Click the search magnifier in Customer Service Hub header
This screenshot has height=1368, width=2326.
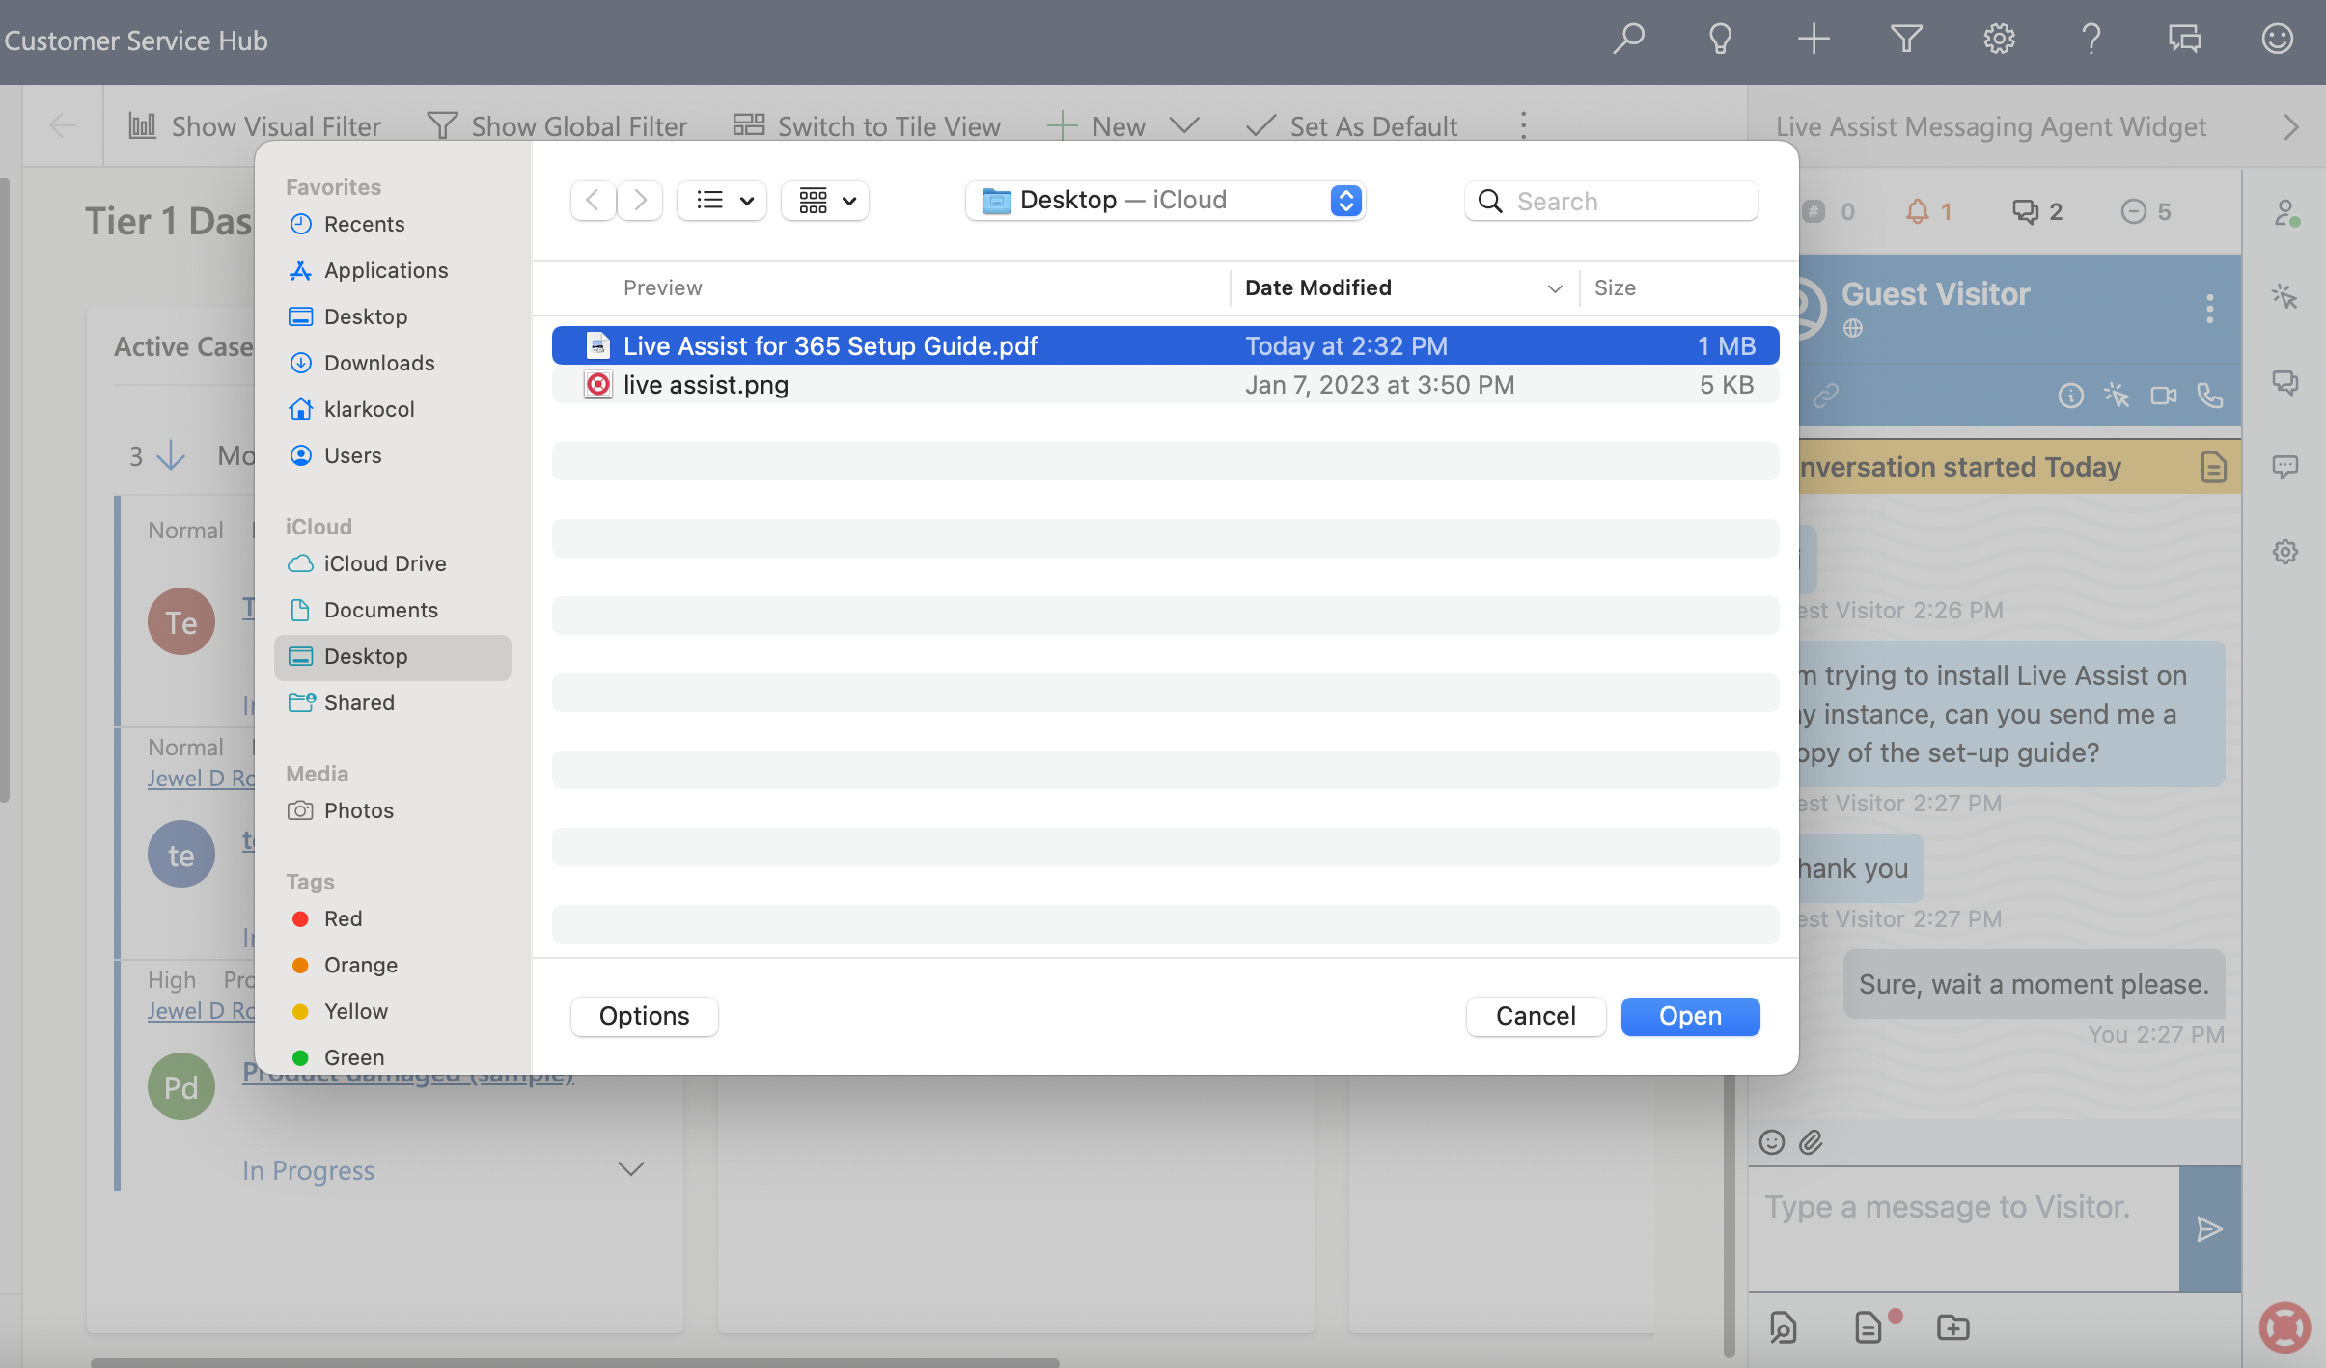(x=1629, y=40)
